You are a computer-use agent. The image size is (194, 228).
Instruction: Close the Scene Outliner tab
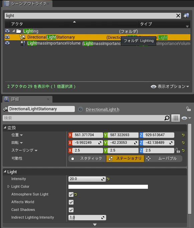[48, 4]
